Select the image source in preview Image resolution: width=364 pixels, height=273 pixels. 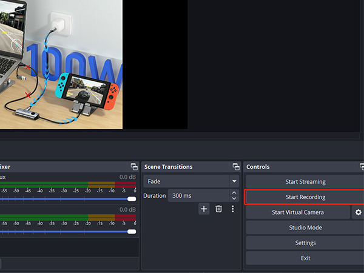61,64
